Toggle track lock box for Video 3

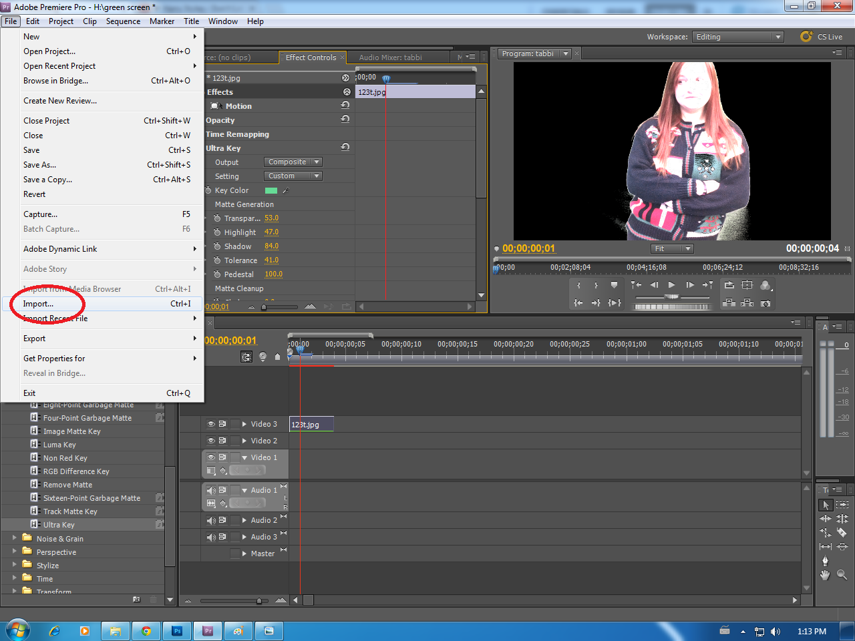(x=234, y=424)
